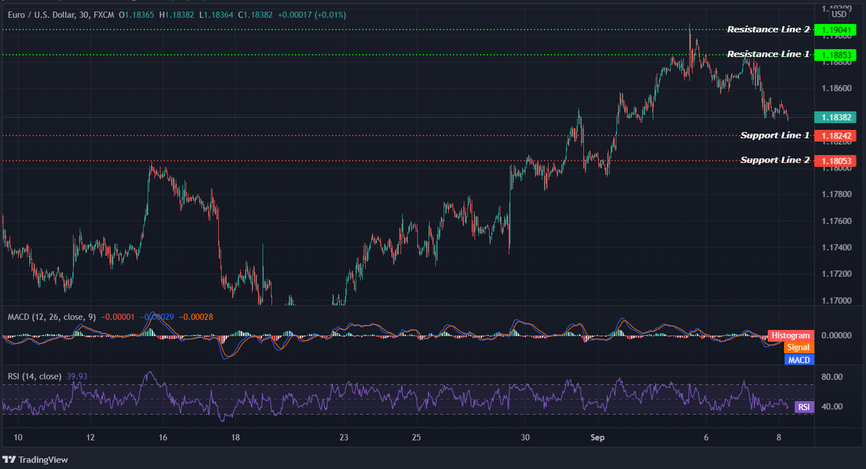Click the RSI value 39.93
866x469 pixels.
coord(77,377)
